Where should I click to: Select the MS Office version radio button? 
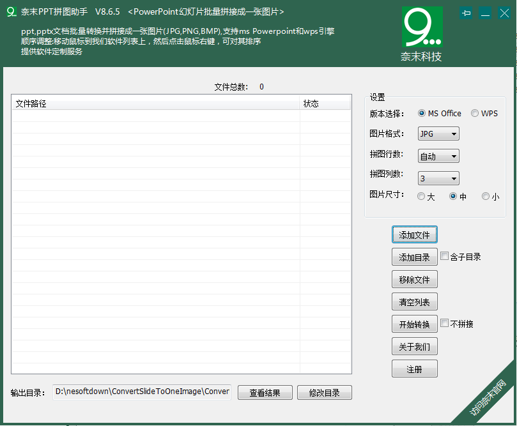422,113
